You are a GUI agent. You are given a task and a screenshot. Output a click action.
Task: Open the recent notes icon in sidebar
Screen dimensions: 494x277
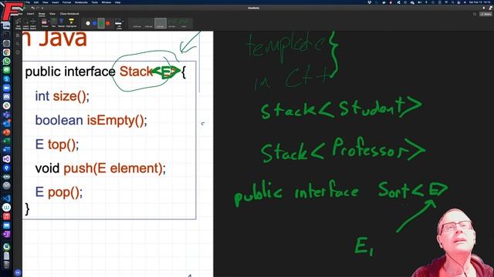coord(18,53)
